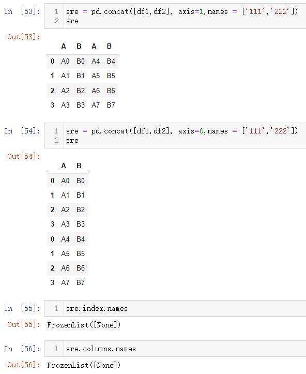Screen dimensions: 306x374
Task: Select cell B4 in Out[53] table
Action: pos(111,62)
